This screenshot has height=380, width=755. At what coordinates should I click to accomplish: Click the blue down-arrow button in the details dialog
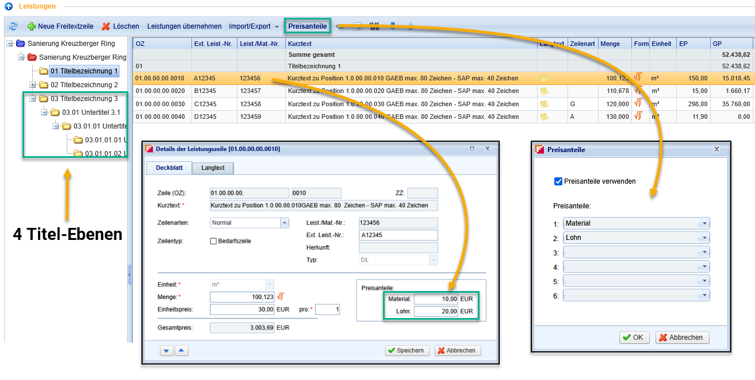167,351
